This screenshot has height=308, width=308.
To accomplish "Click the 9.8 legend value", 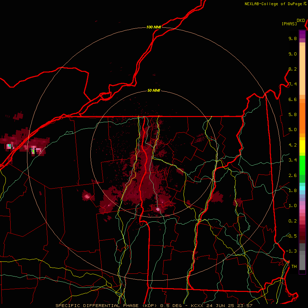I will 293,39.
